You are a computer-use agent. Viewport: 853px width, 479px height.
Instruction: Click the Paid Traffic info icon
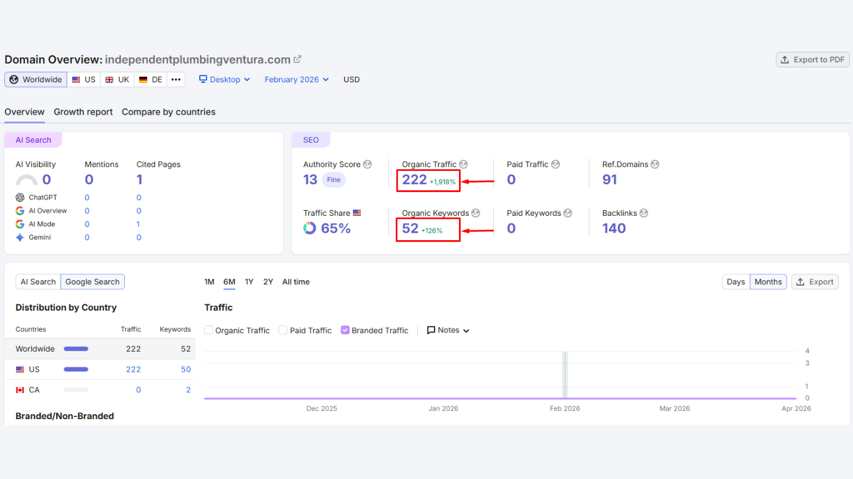555,165
